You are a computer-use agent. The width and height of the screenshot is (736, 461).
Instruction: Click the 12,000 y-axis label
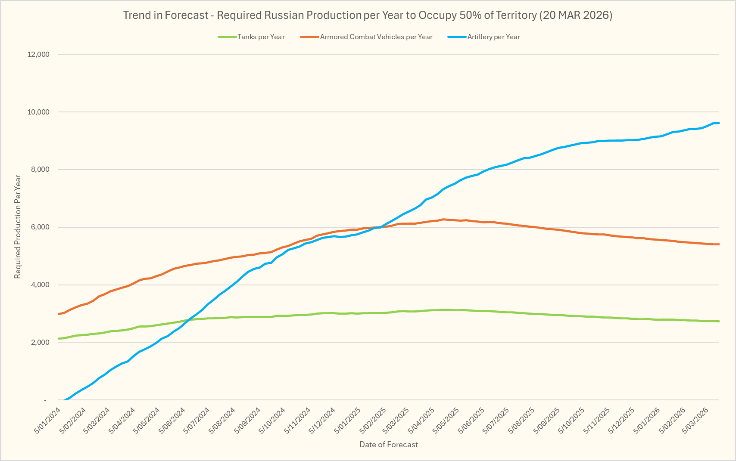coord(39,54)
